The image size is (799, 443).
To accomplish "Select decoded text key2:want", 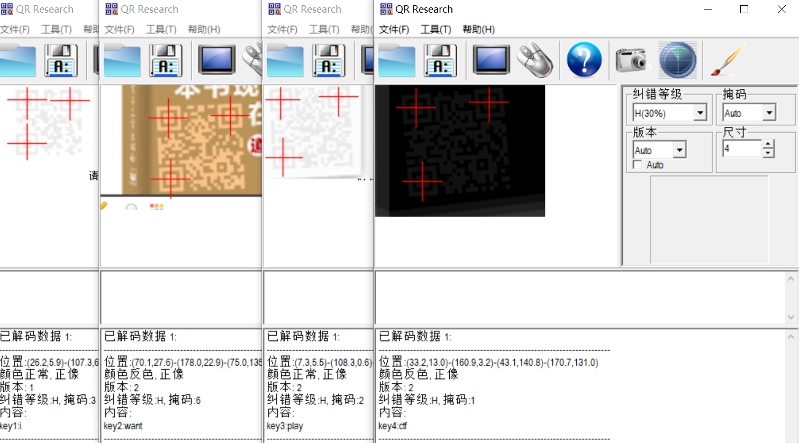I will pos(123,426).
